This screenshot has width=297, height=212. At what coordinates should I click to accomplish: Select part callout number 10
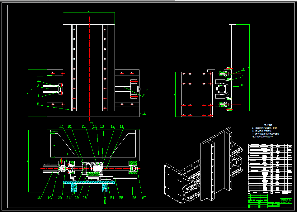click(x=242, y=85)
